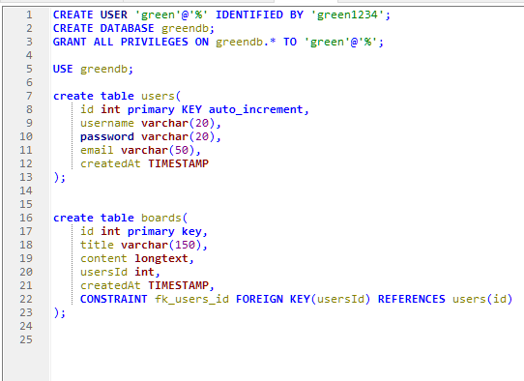The width and height of the screenshot is (524, 381).
Task: Click 'TIMESTAMP,' on line 21
Action: 181,285
